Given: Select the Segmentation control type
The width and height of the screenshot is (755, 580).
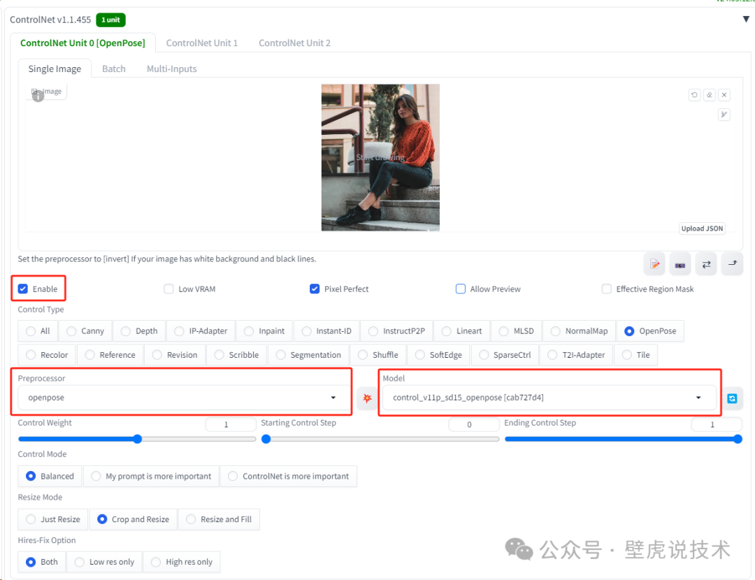Looking at the screenshot, I should coord(308,355).
